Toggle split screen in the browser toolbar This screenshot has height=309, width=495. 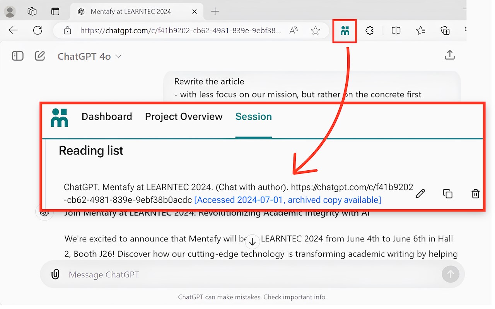coord(396,31)
